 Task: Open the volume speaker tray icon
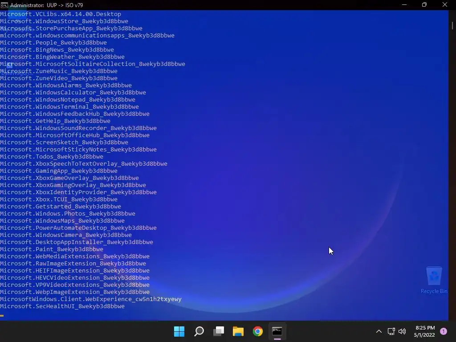pyautogui.click(x=402, y=331)
